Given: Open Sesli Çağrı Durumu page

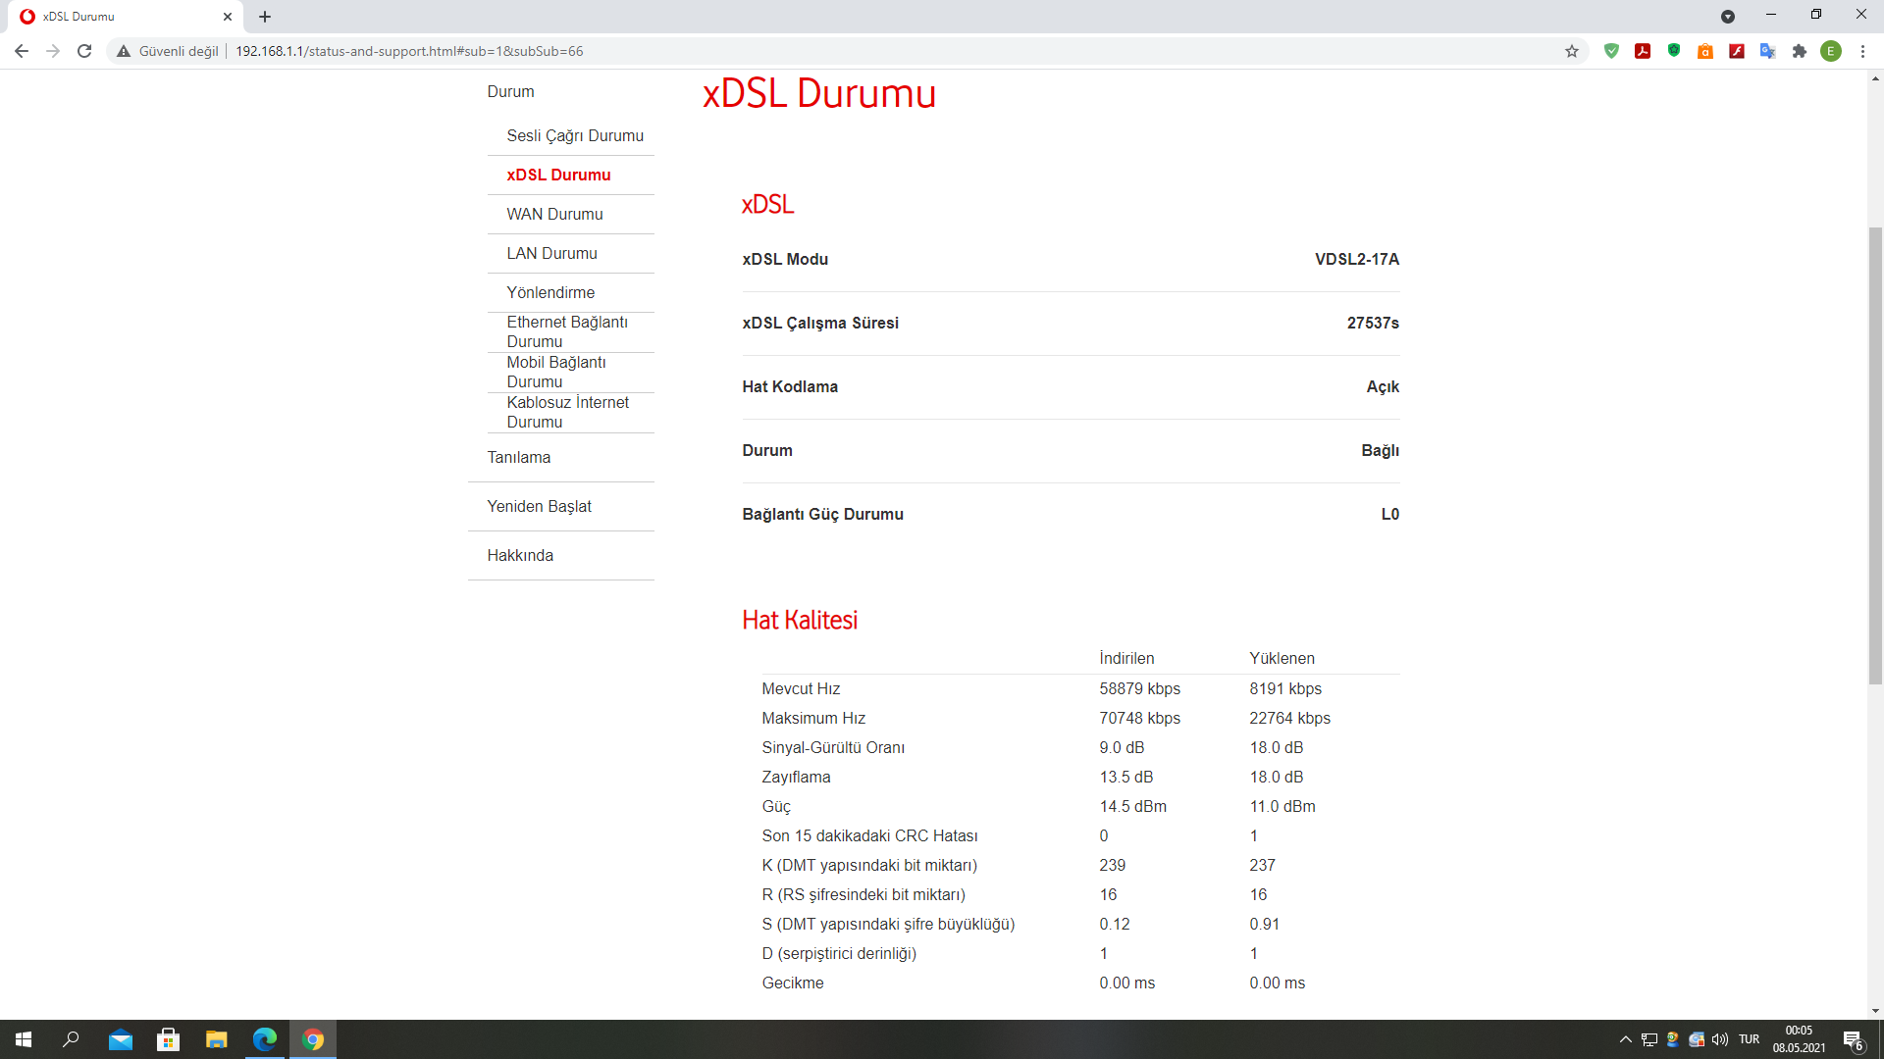Looking at the screenshot, I should click(575, 135).
